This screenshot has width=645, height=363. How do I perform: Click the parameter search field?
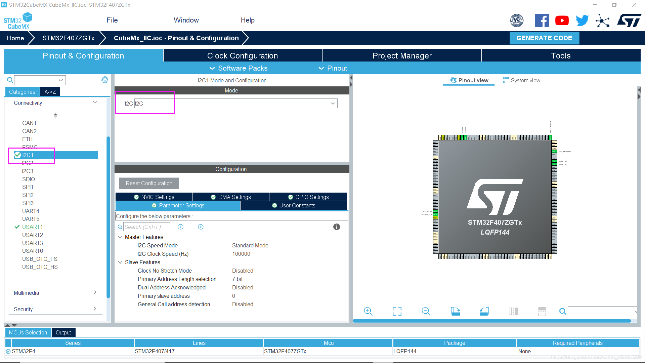146,227
